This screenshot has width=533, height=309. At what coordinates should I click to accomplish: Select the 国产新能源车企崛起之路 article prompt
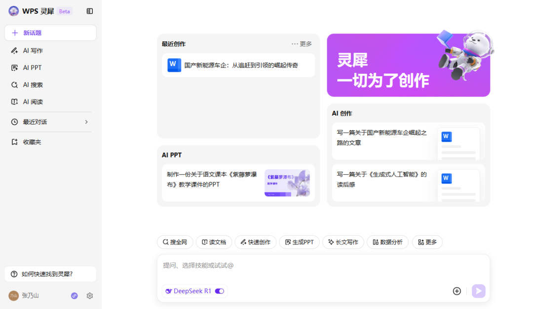(409, 141)
